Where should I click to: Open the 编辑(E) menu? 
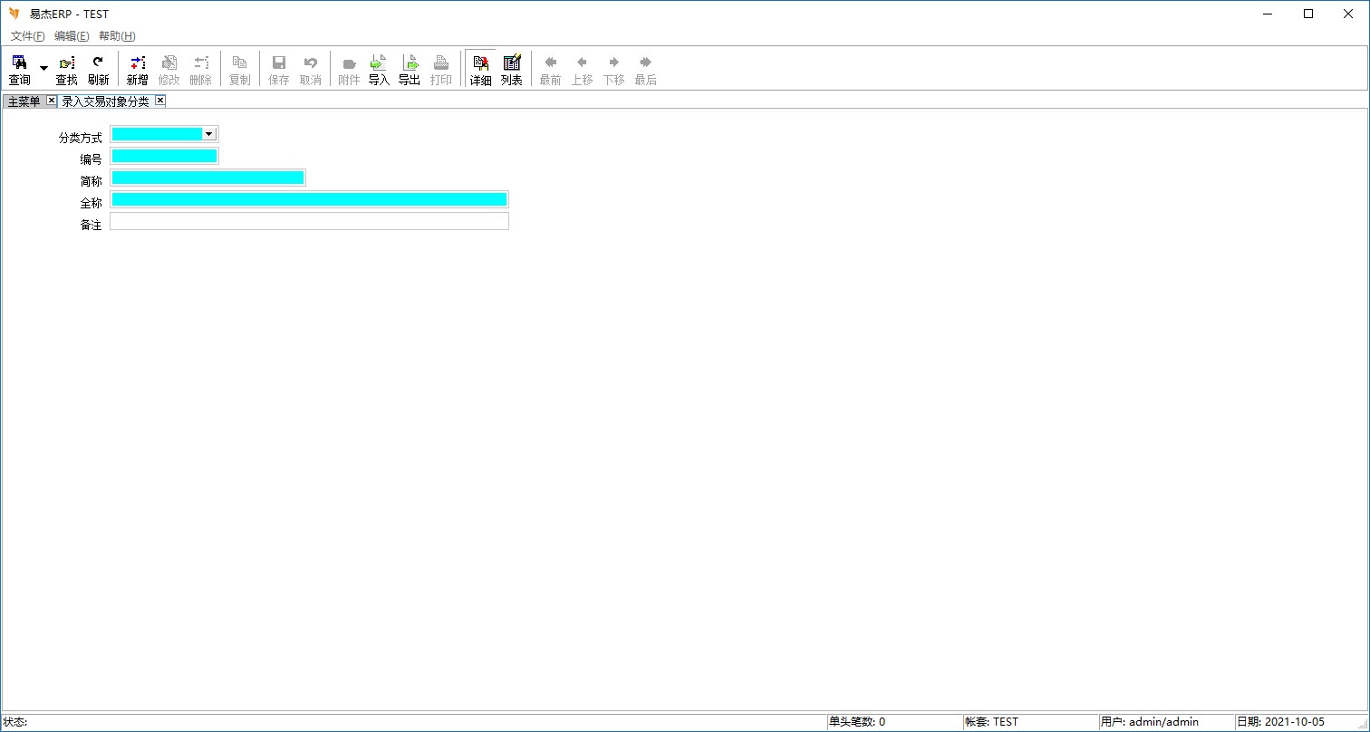[72, 36]
